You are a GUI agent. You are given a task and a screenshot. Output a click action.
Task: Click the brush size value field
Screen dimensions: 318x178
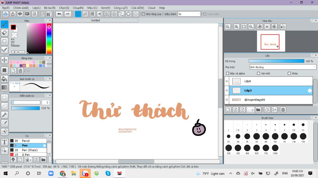point(46,103)
